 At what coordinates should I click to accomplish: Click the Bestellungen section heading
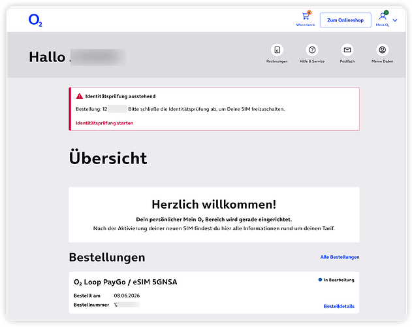tap(107, 257)
